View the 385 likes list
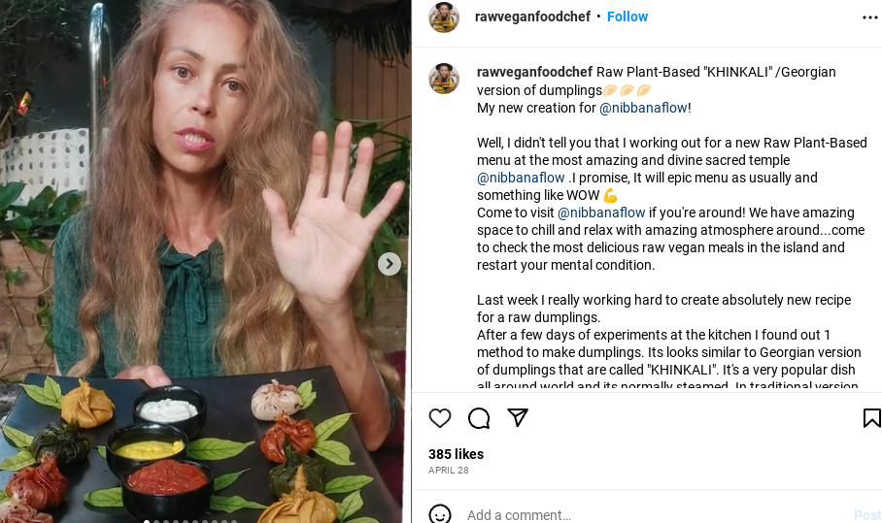 (456, 454)
